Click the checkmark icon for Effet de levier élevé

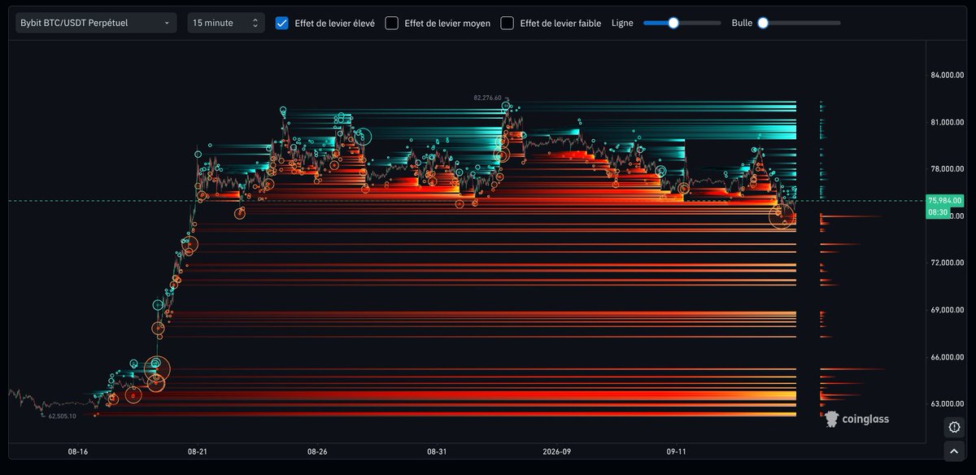[x=282, y=23]
